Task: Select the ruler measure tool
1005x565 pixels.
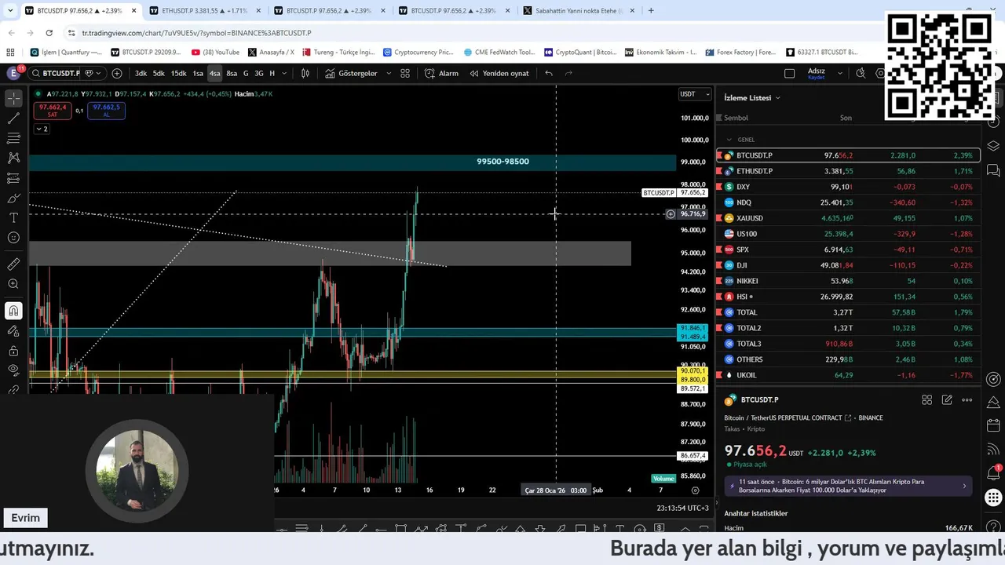Action: (13, 264)
